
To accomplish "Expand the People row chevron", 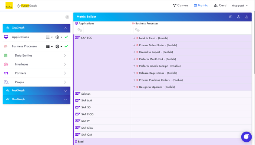I will coord(65,82).
